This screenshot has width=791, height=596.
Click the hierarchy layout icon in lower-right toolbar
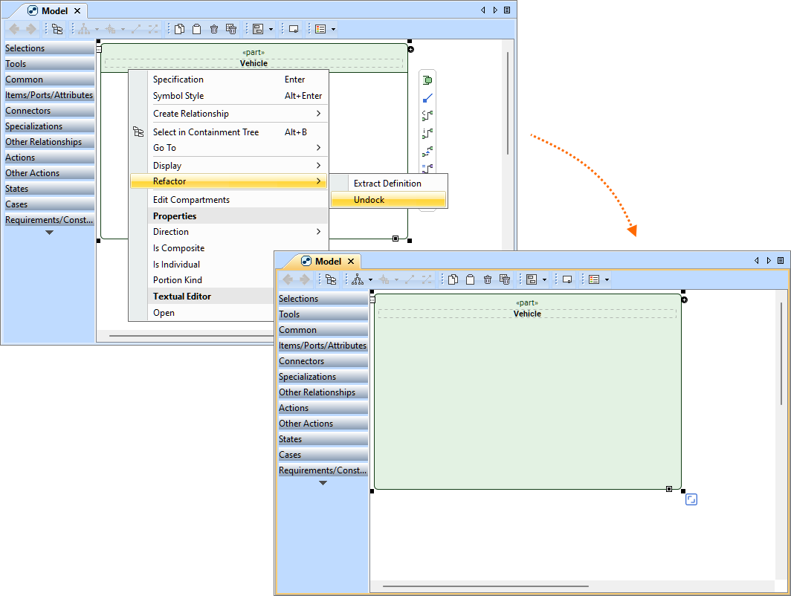358,279
